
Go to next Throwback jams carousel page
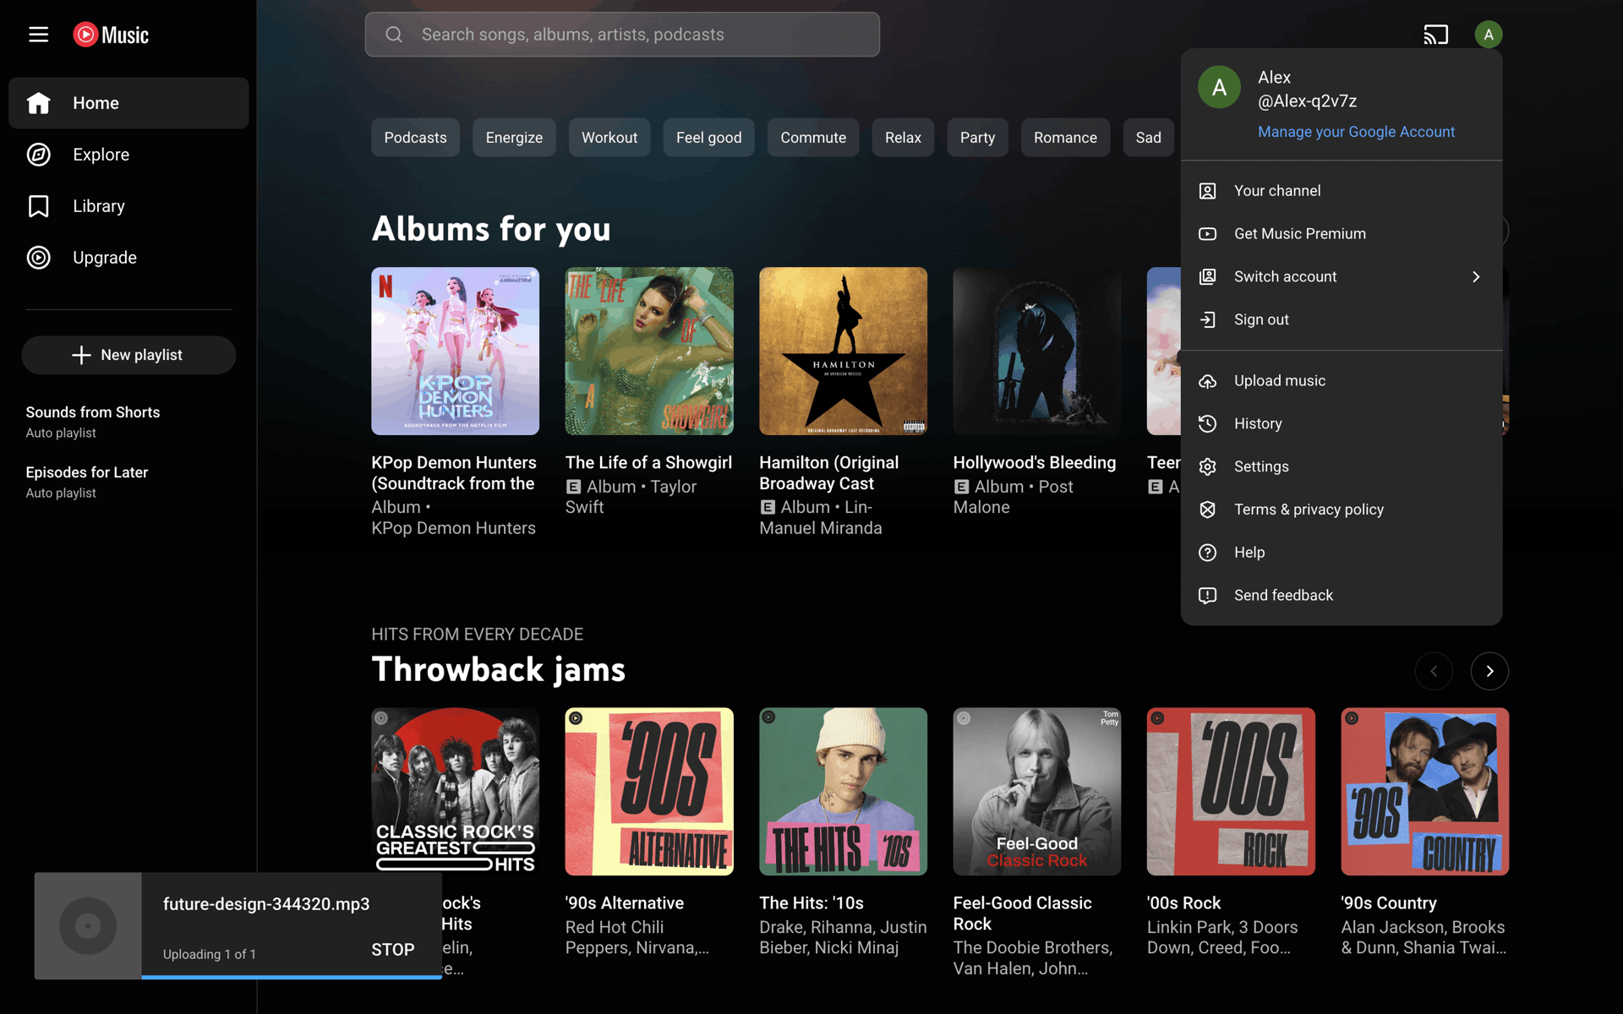coord(1489,671)
